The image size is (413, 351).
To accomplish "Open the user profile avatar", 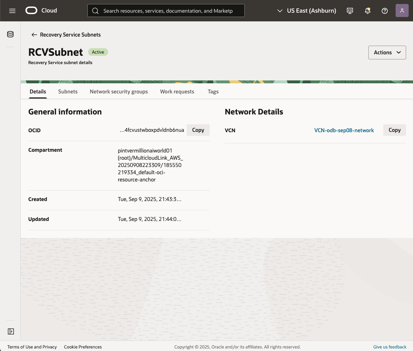I will pyautogui.click(x=402, y=11).
